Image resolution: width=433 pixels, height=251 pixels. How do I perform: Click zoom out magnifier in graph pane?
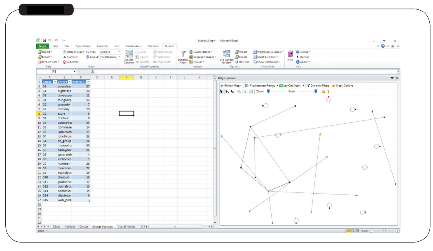pyautogui.click(x=244, y=92)
